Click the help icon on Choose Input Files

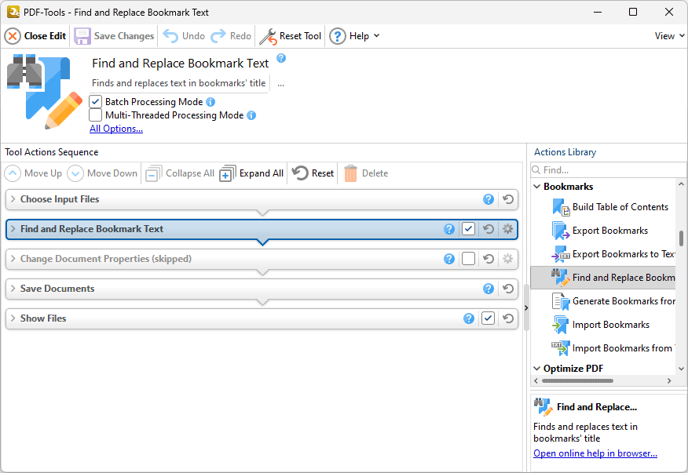tap(489, 199)
